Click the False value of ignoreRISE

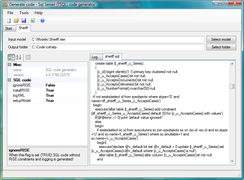click(x=51, y=85)
